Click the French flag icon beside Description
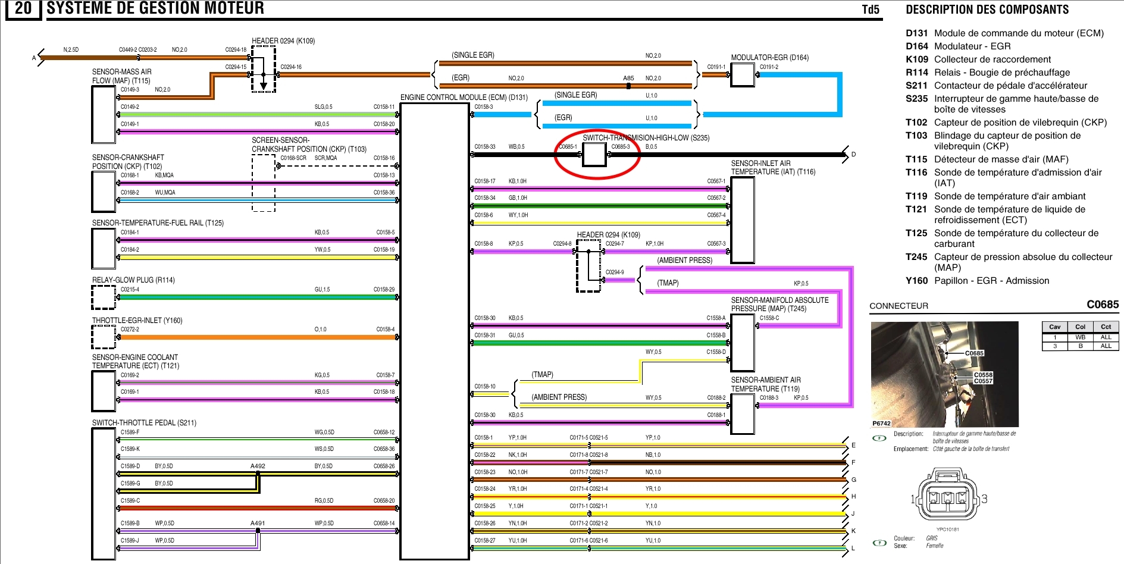 click(879, 438)
